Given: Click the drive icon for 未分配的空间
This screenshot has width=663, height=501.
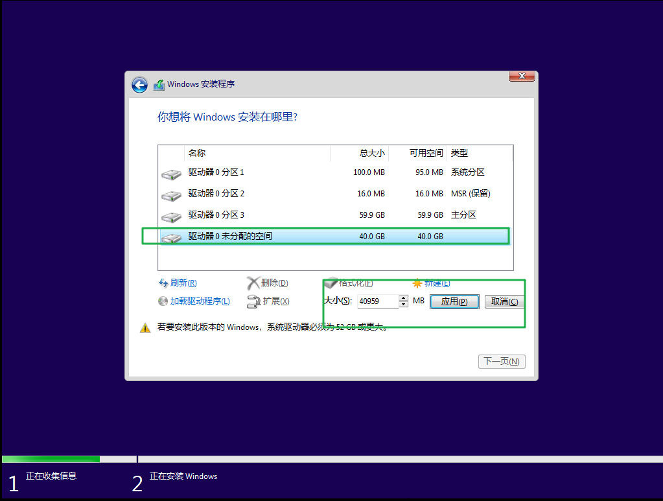Looking at the screenshot, I should [171, 239].
